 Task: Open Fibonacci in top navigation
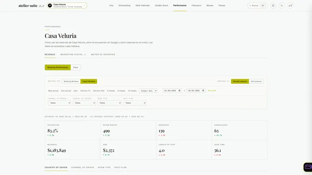point(196,6)
